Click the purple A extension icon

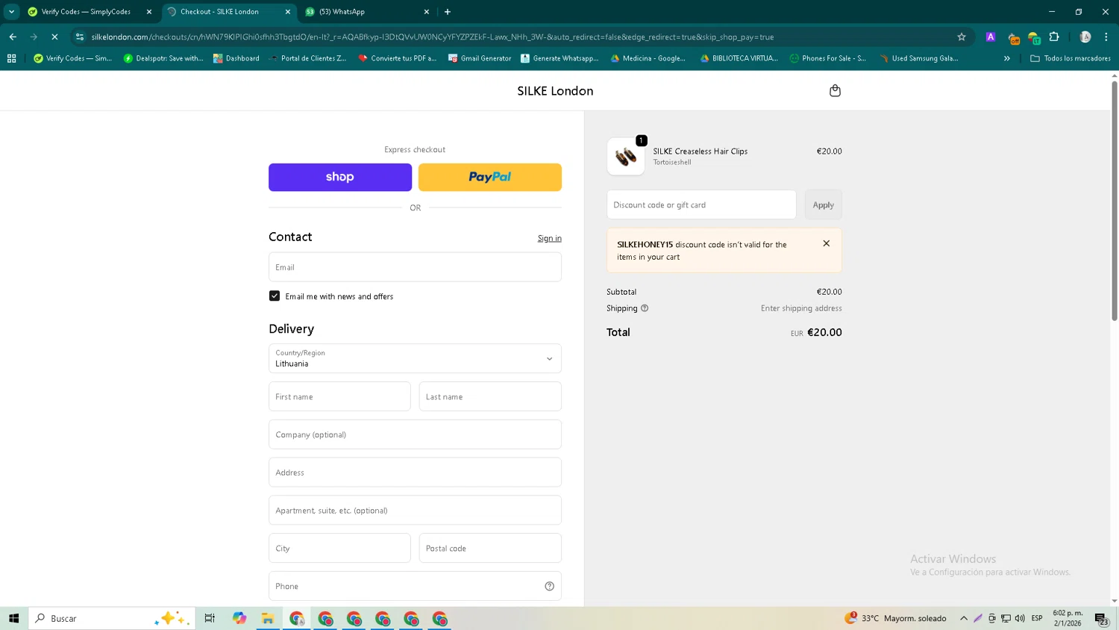pyautogui.click(x=990, y=37)
